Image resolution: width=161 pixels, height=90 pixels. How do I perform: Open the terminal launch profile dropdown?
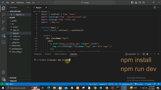pos(140,54)
